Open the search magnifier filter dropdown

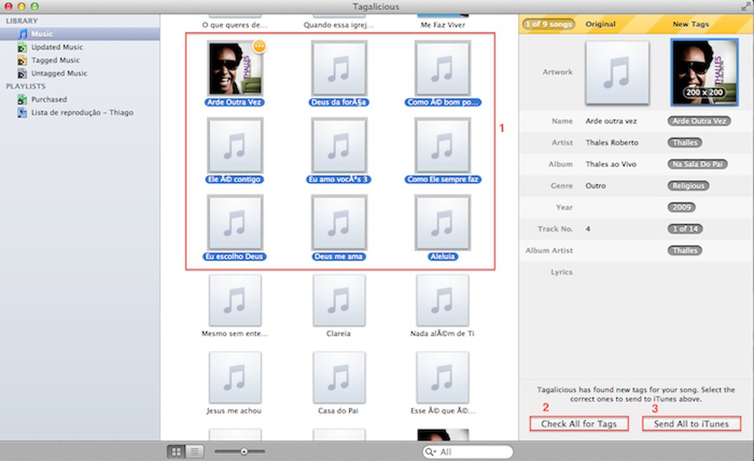pos(431,452)
